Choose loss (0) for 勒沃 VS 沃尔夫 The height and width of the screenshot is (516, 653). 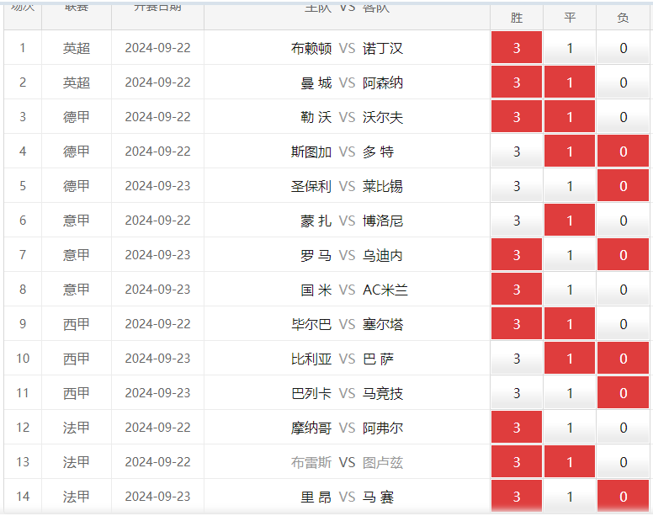[623, 117]
